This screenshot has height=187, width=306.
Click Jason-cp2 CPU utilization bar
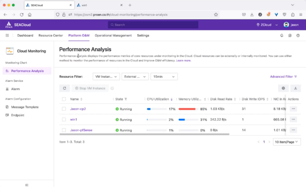click(157, 109)
